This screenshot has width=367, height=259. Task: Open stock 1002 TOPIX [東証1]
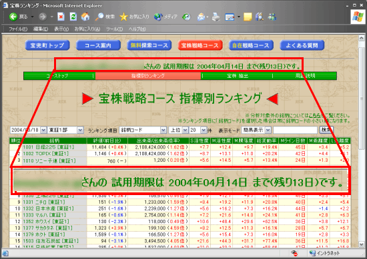point(46,154)
